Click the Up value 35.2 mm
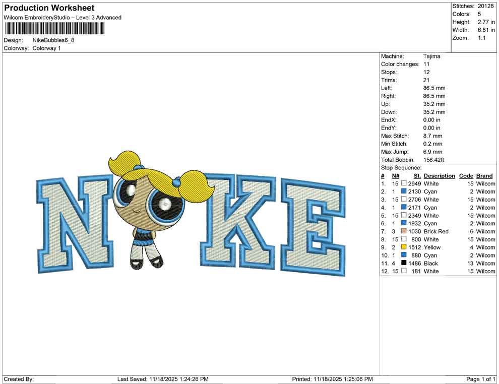Viewport: 499px width, 384px height. 434,104
